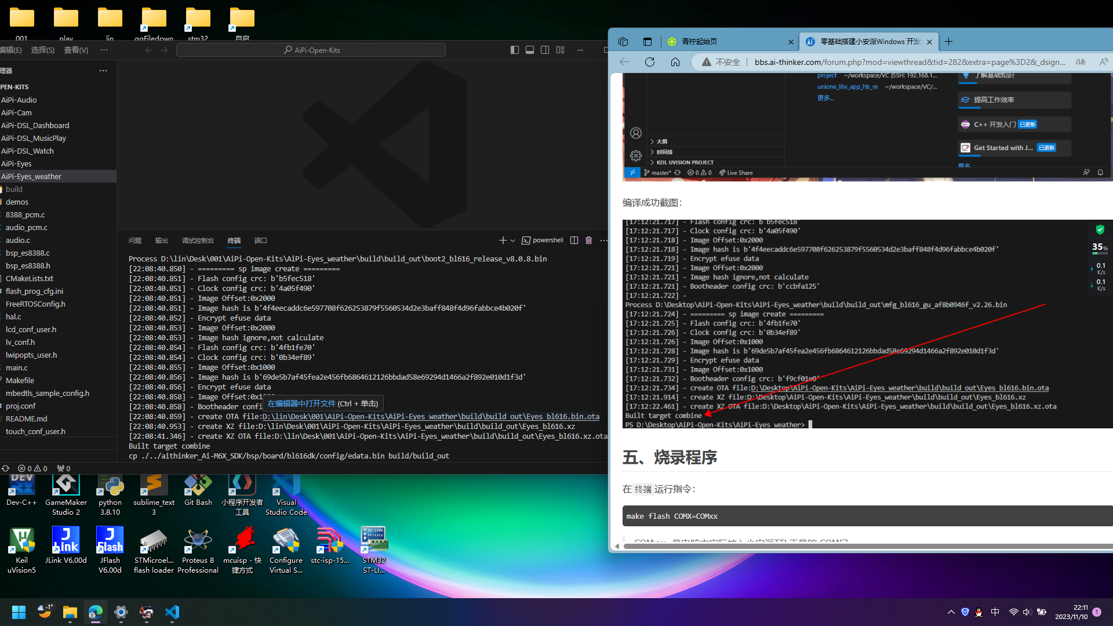Close 零基础搭建小安派Windows tab

point(929,42)
